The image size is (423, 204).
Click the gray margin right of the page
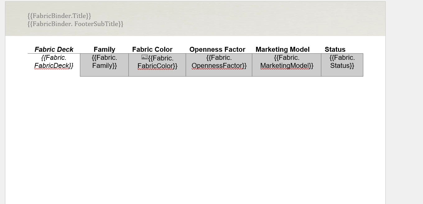pyautogui.click(x=404, y=102)
